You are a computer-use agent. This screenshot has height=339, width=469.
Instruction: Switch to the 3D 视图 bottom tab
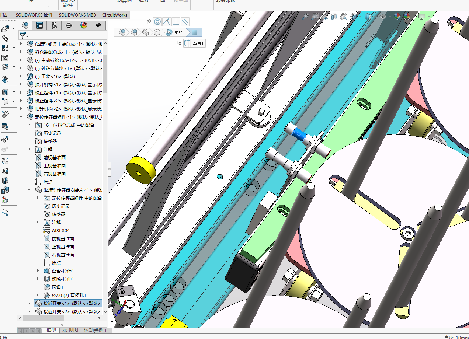70,331
